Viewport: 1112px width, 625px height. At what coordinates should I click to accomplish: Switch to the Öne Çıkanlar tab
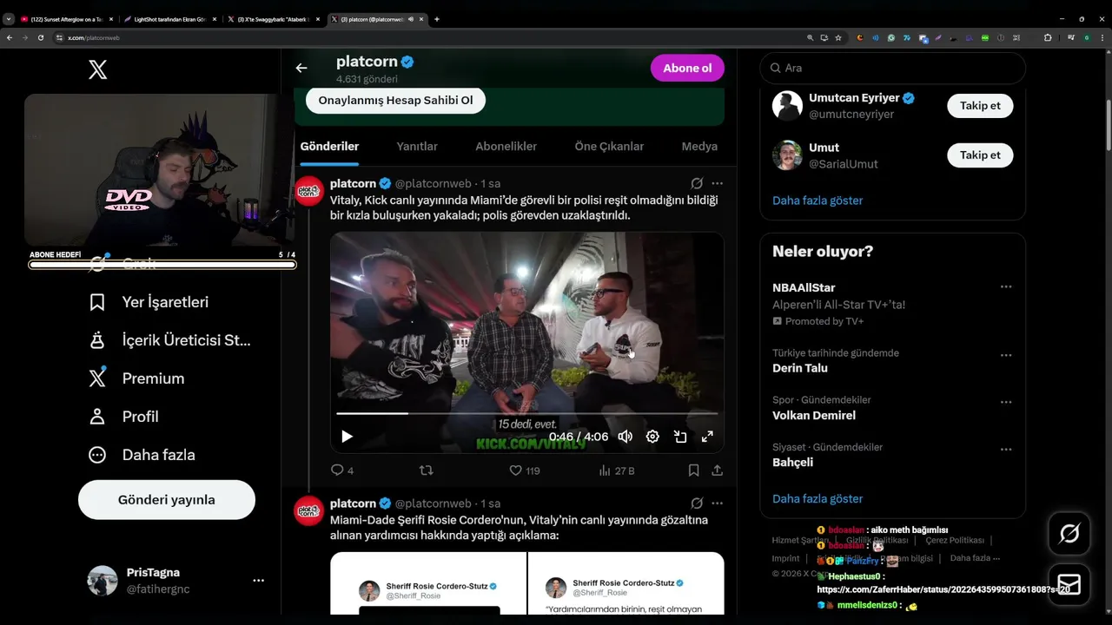click(x=609, y=147)
